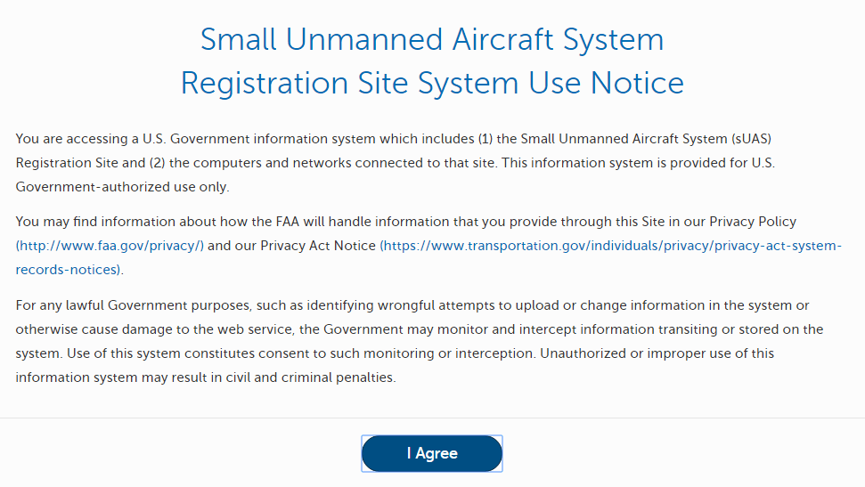Open the faa.gov/privacy link
The height and width of the screenshot is (487, 865).
[110, 246]
